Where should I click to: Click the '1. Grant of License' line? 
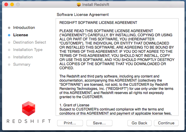pos(74,105)
